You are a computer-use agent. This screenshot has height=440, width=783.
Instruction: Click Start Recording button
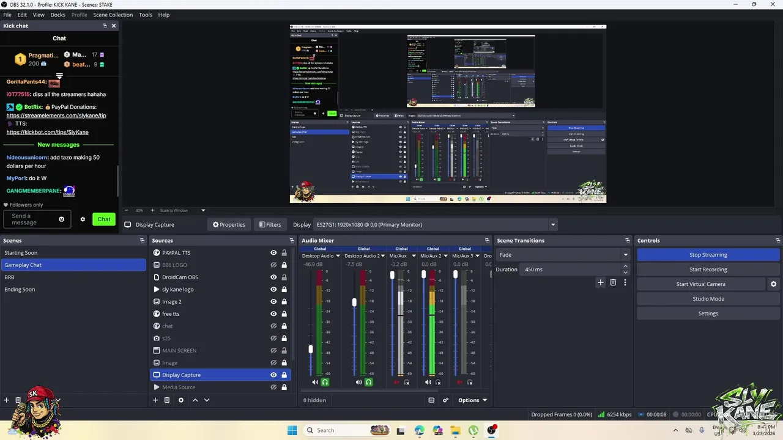point(708,269)
